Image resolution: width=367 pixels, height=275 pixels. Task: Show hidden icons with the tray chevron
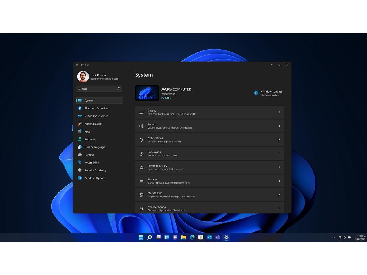[333, 237]
